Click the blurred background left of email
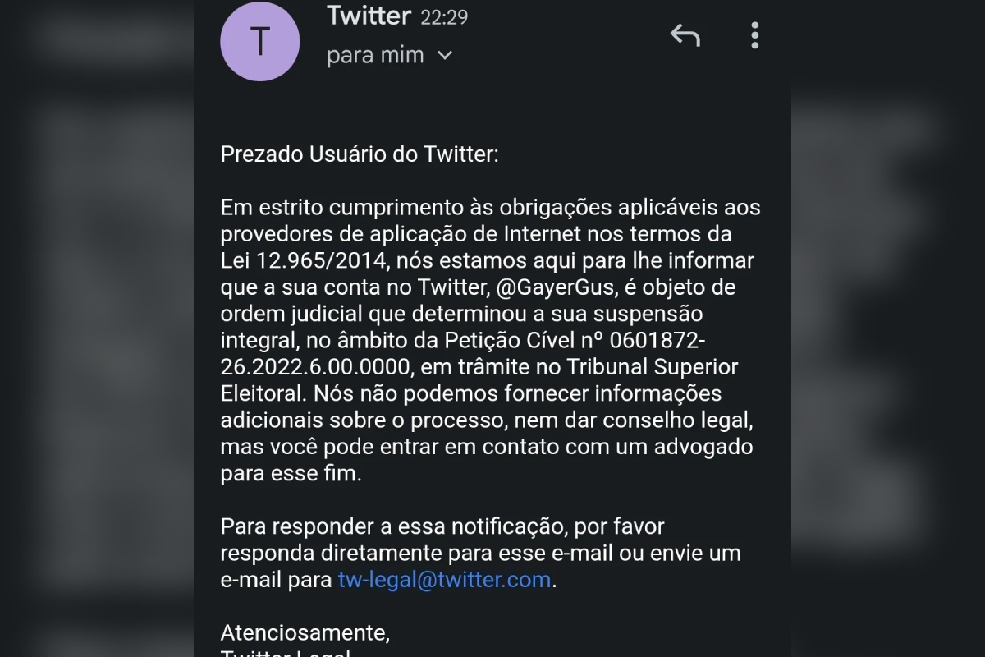The width and height of the screenshot is (985, 657). [x=97, y=328]
